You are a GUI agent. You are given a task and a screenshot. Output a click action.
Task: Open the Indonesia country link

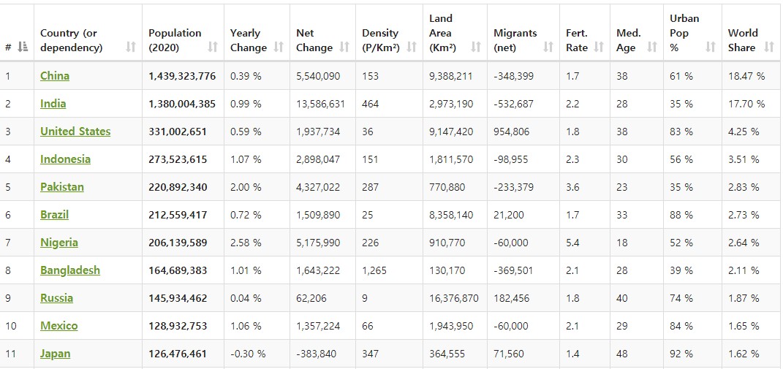(65, 159)
